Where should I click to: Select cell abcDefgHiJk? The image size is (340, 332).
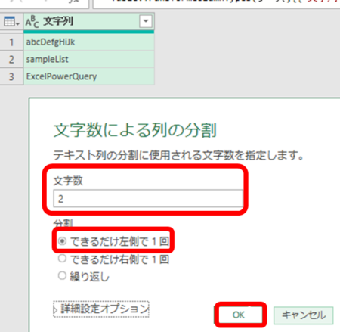tap(88, 42)
